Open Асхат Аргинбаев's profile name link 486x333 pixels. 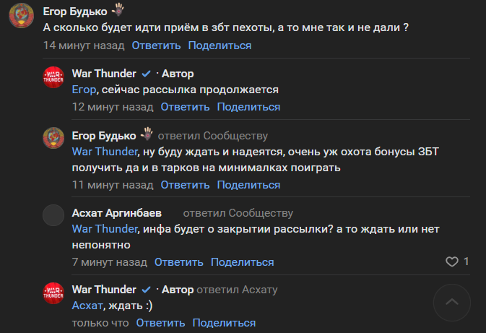pyautogui.click(x=117, y=213)
